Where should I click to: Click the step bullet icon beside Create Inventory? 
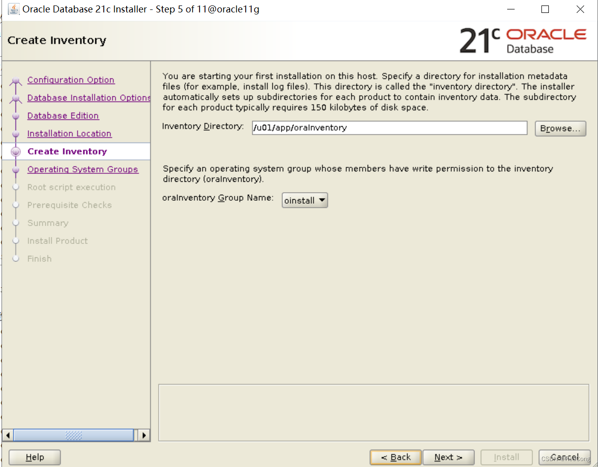tap(16, 152)
